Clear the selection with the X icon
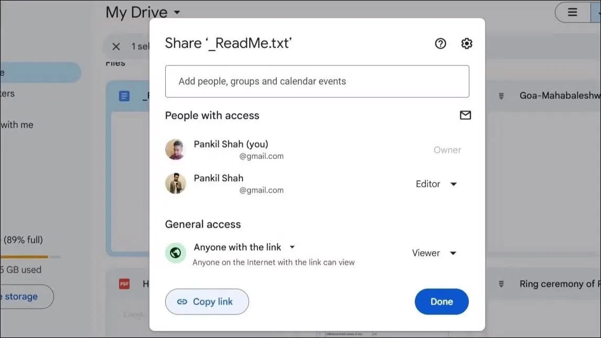601x338 pixels. tap(116, 47)
